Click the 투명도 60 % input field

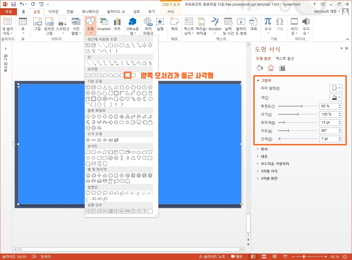click(328, 106)
